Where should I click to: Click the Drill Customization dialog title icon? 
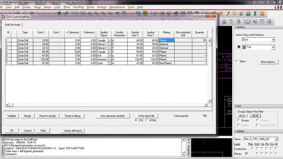[x=3, y=17]
